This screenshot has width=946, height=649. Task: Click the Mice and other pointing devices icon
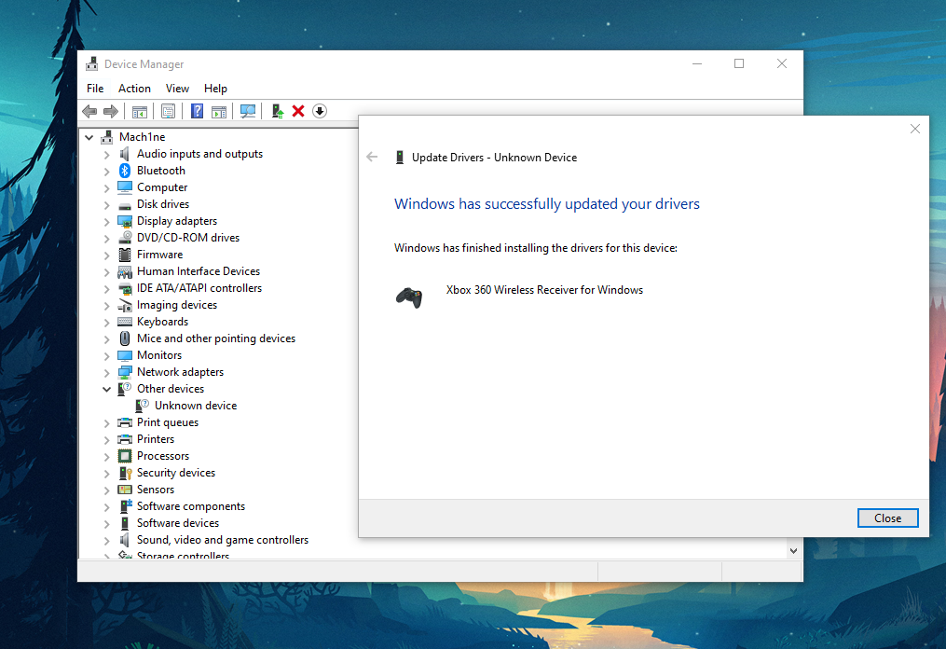pos(125,338)
